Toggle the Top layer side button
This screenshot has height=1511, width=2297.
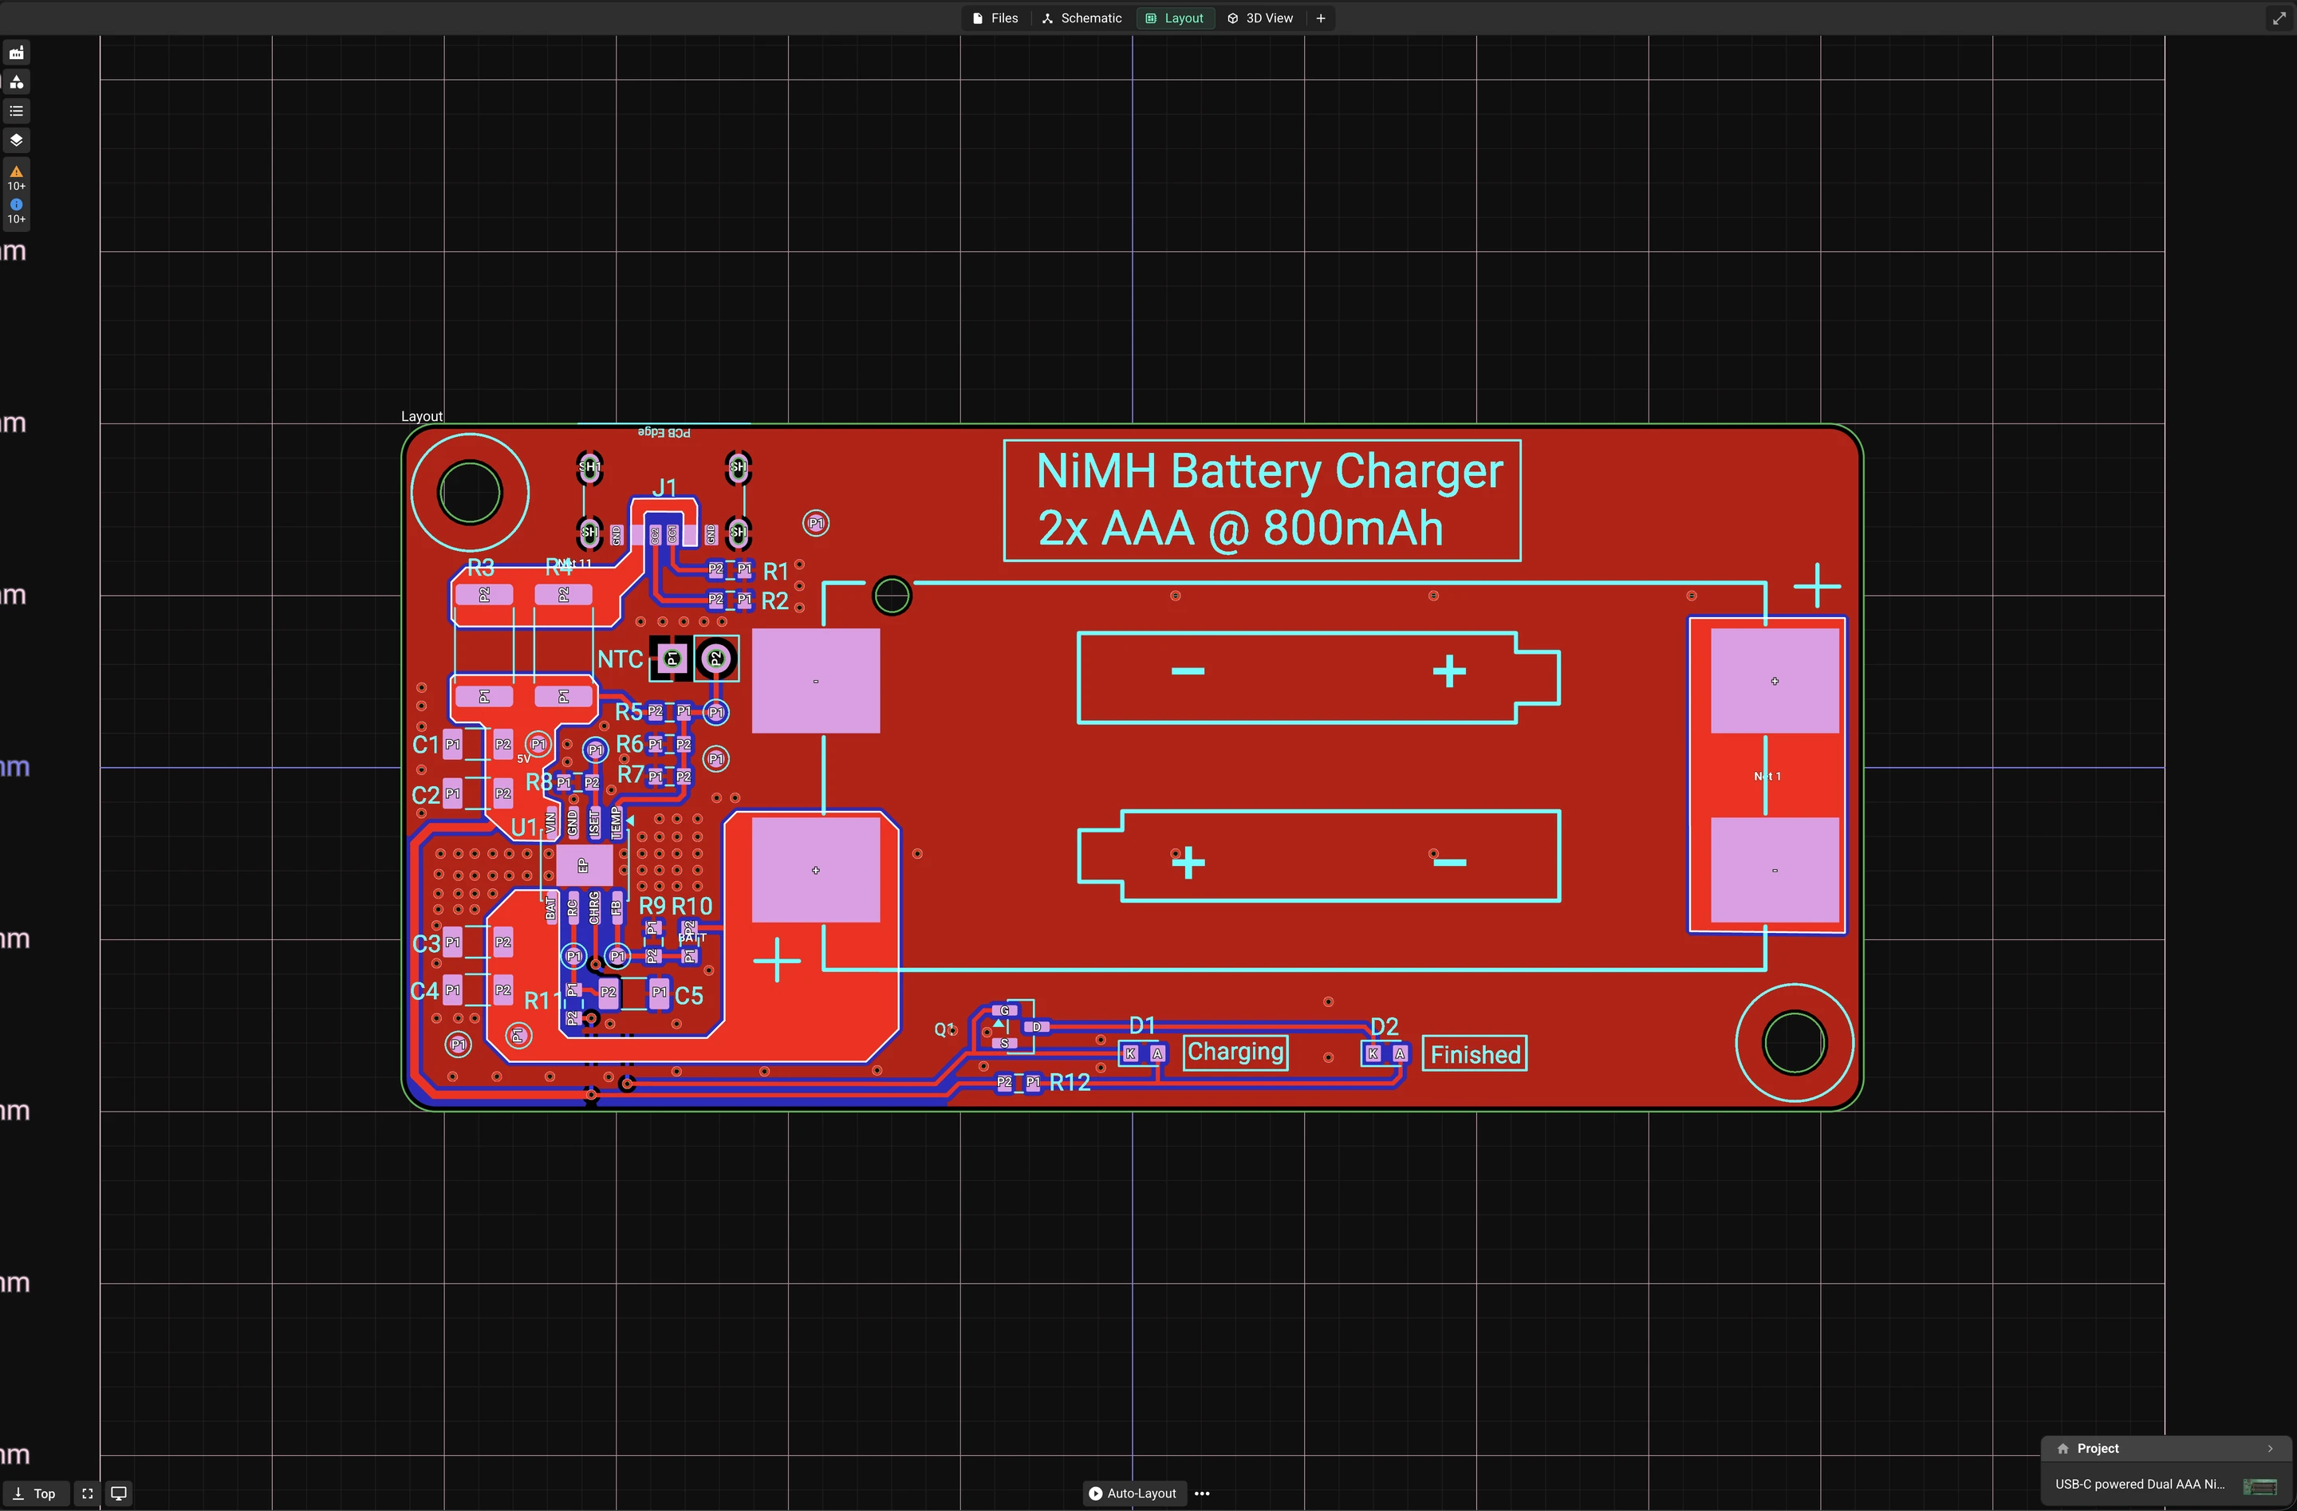tap(36, 1493)
